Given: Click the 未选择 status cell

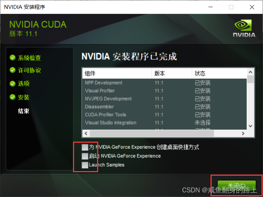Looking at the screenshot, I should 202,122.
